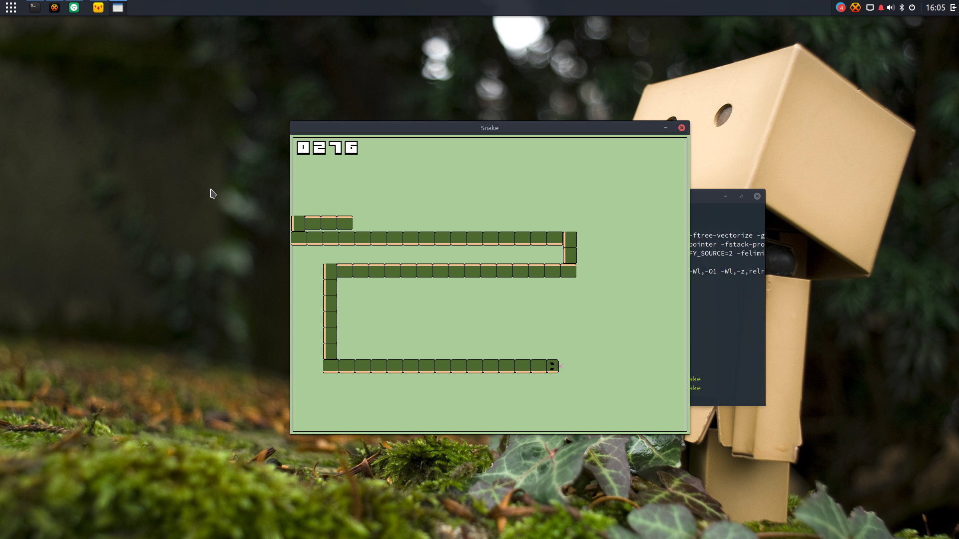This screenshot has height=539, width=959.
Task: Click the Snake window title bar text
Action: pyautogui.click(x=489, y=128)
